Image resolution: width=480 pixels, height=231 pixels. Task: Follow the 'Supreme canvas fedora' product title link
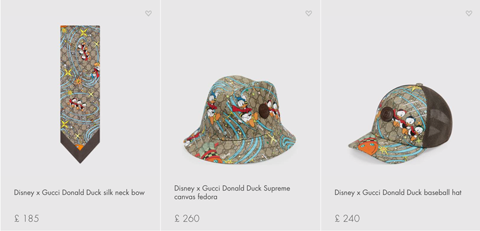pos(232,193)
